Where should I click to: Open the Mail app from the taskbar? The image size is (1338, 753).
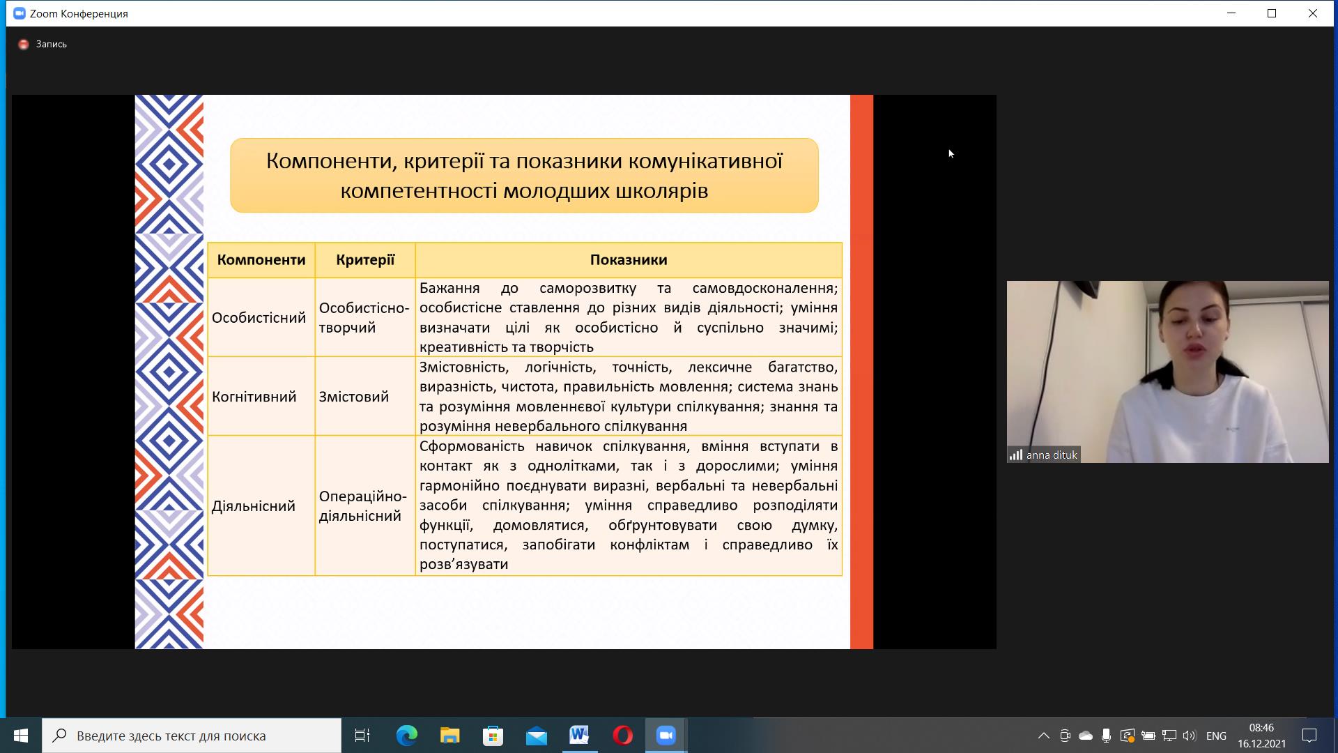coord(536,736)
